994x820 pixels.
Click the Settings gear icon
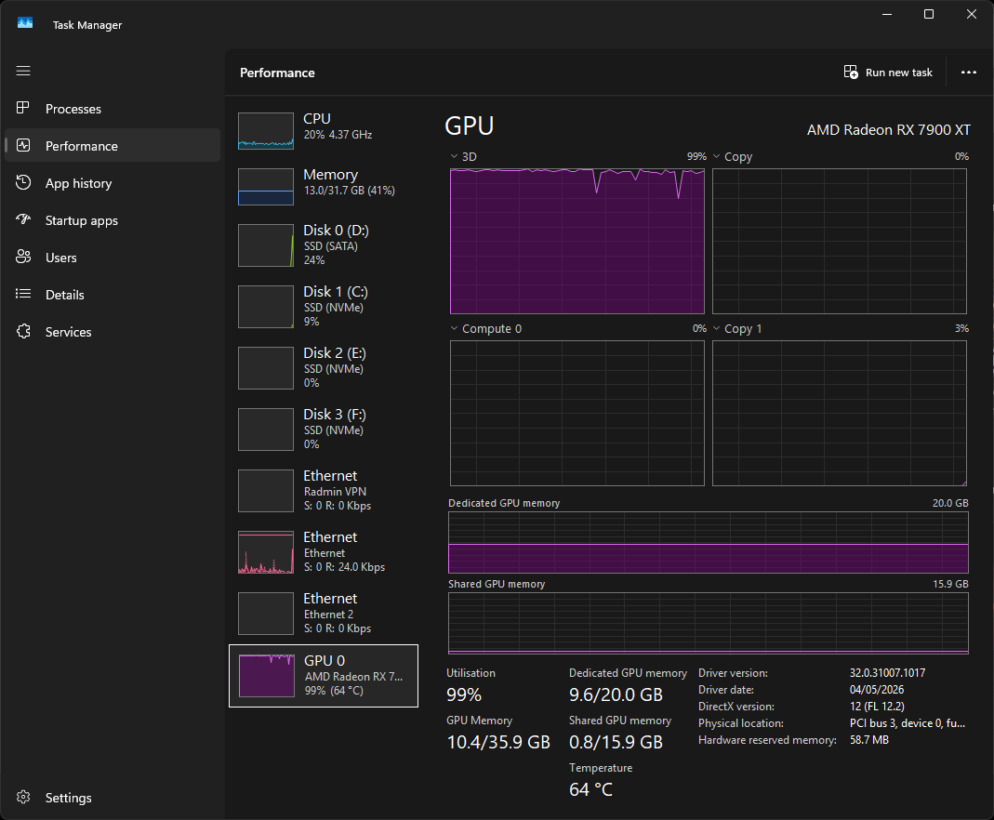coord(23,797)
